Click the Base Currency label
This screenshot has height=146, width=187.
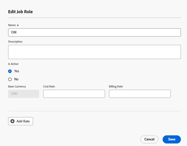tap(17, 86)
